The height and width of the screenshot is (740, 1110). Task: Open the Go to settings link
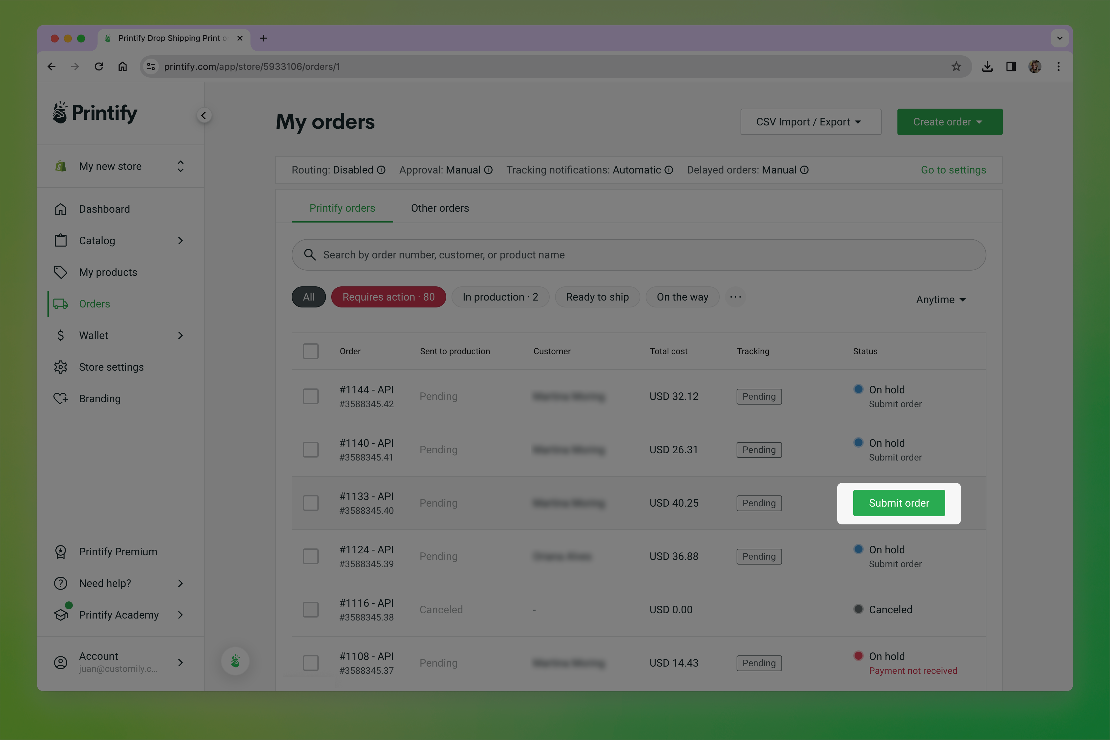pyautogui.click(x=953, y=170)
